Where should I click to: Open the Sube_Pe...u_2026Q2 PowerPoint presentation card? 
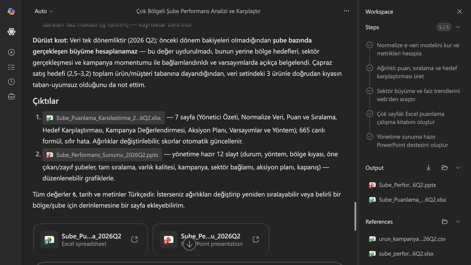click(x=211, y=240)
